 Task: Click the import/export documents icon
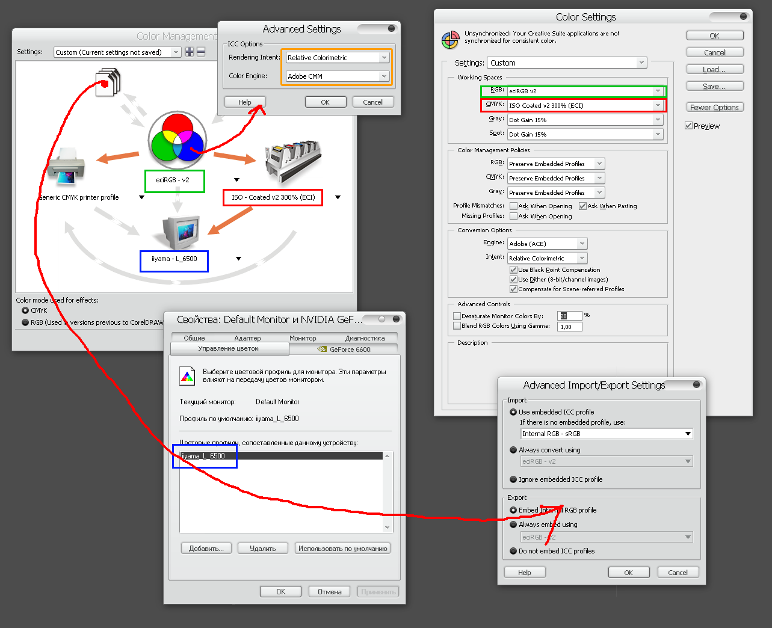pyautogui.click(x=108, y=81)
